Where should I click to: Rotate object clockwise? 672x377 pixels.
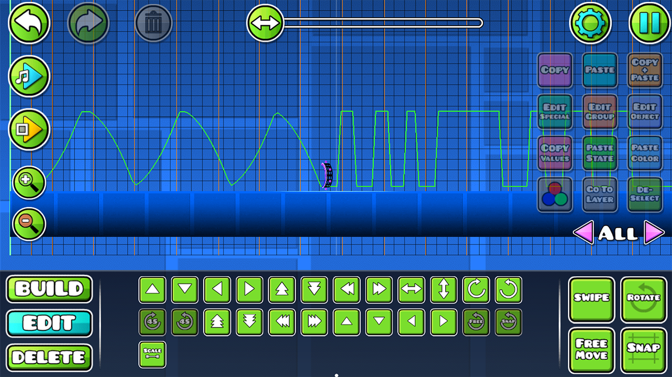[476, 290]
